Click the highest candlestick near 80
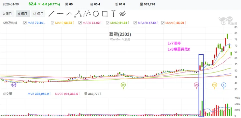 pos(227,36)
